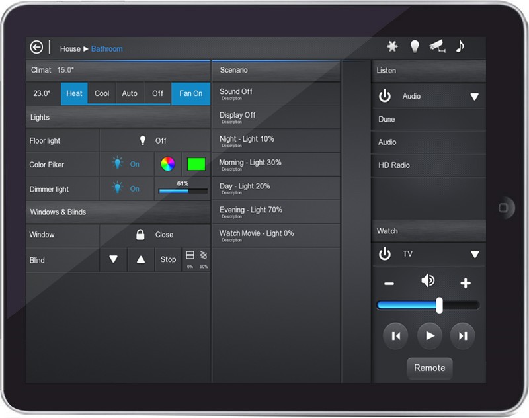Select the light bulb icon in top bar
This screenshot has width=529, height=418.
click(415, 46)
